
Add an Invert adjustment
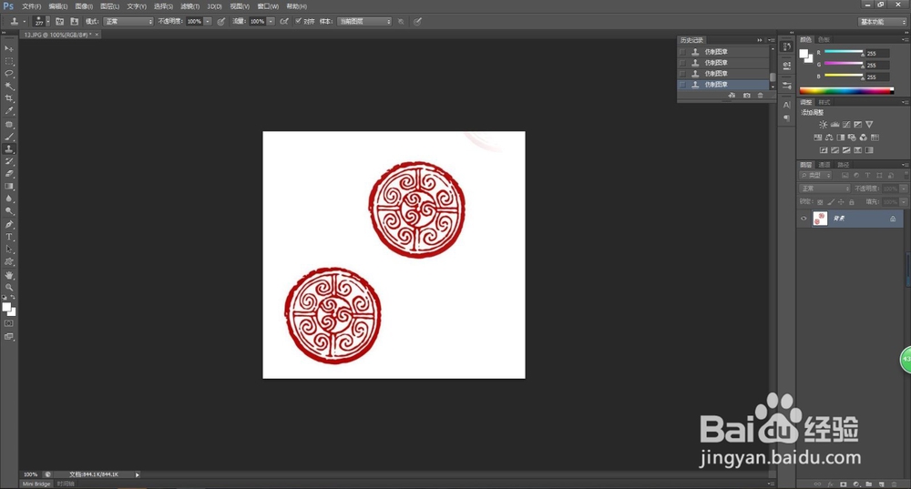[x=824, y=150]
